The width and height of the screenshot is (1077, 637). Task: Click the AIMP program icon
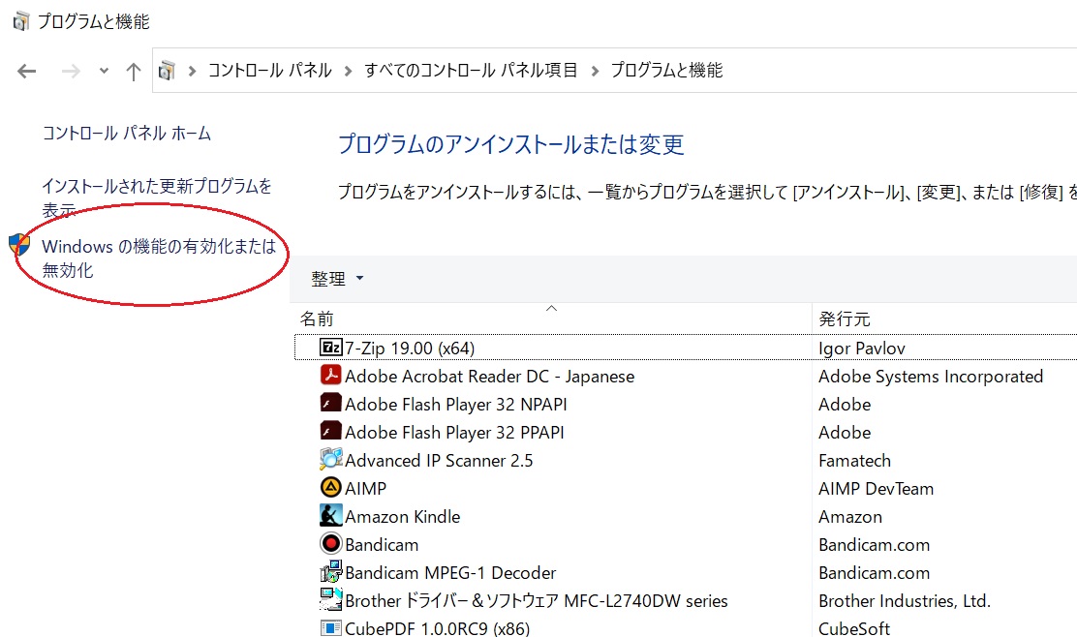tap(330, 487)
